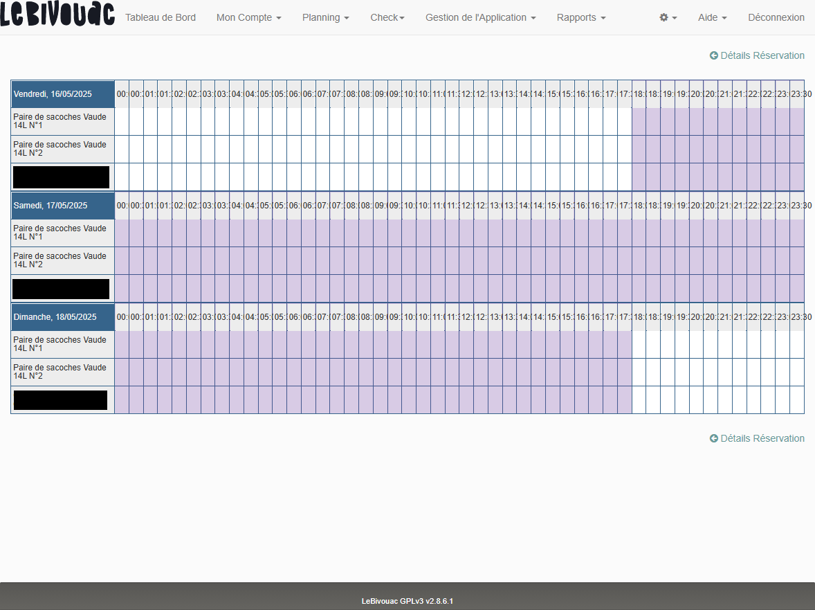The image size is (815, 610).
Task: Open the Aide help menu
Action: 712,17
